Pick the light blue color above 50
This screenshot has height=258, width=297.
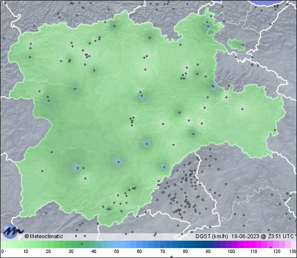click(x=117, y=244)
